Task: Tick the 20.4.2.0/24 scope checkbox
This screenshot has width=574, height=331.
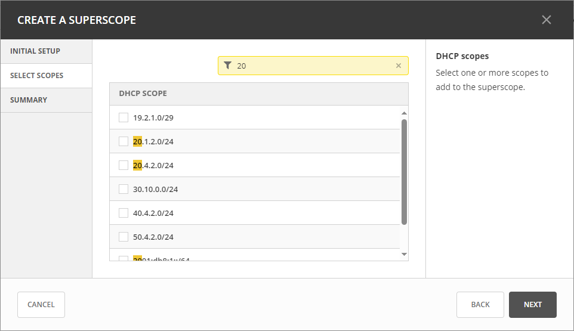Action: pyautogui.click(x=124, y=165)
